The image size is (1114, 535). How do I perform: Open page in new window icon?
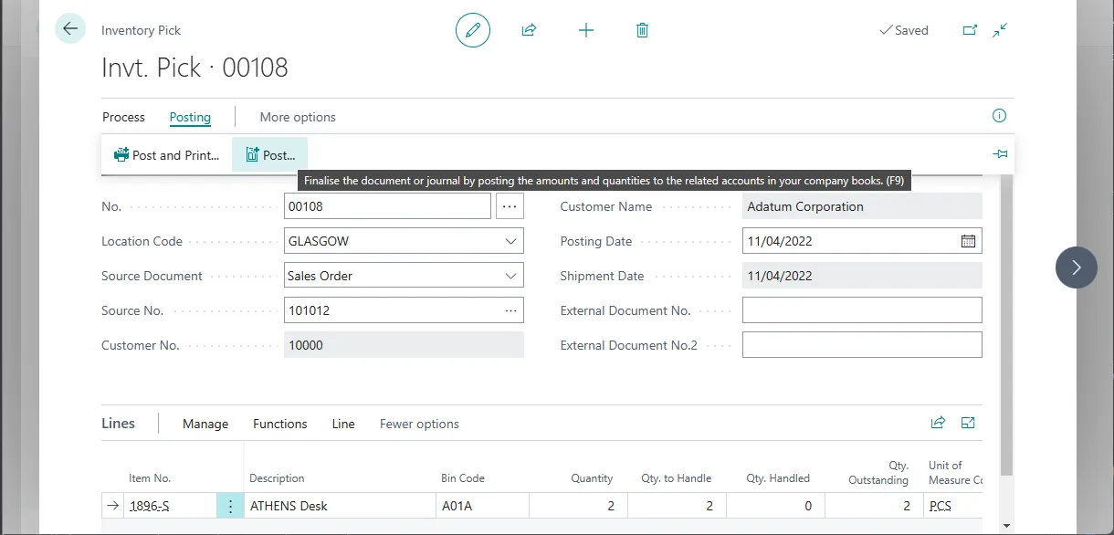click(x=970, y=30)
